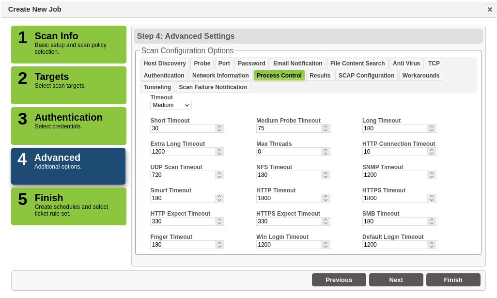Screen dimensions: 497x298
Task: Select the Anti Virus tab
Action: click(406, 63)
